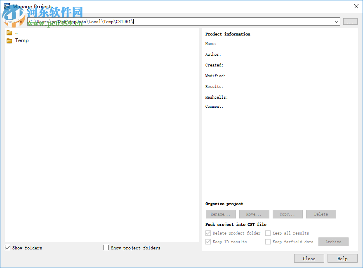The width and height of the screenshot is (363, 268).
Task: Click the Rename button
Action: point(221,214)
